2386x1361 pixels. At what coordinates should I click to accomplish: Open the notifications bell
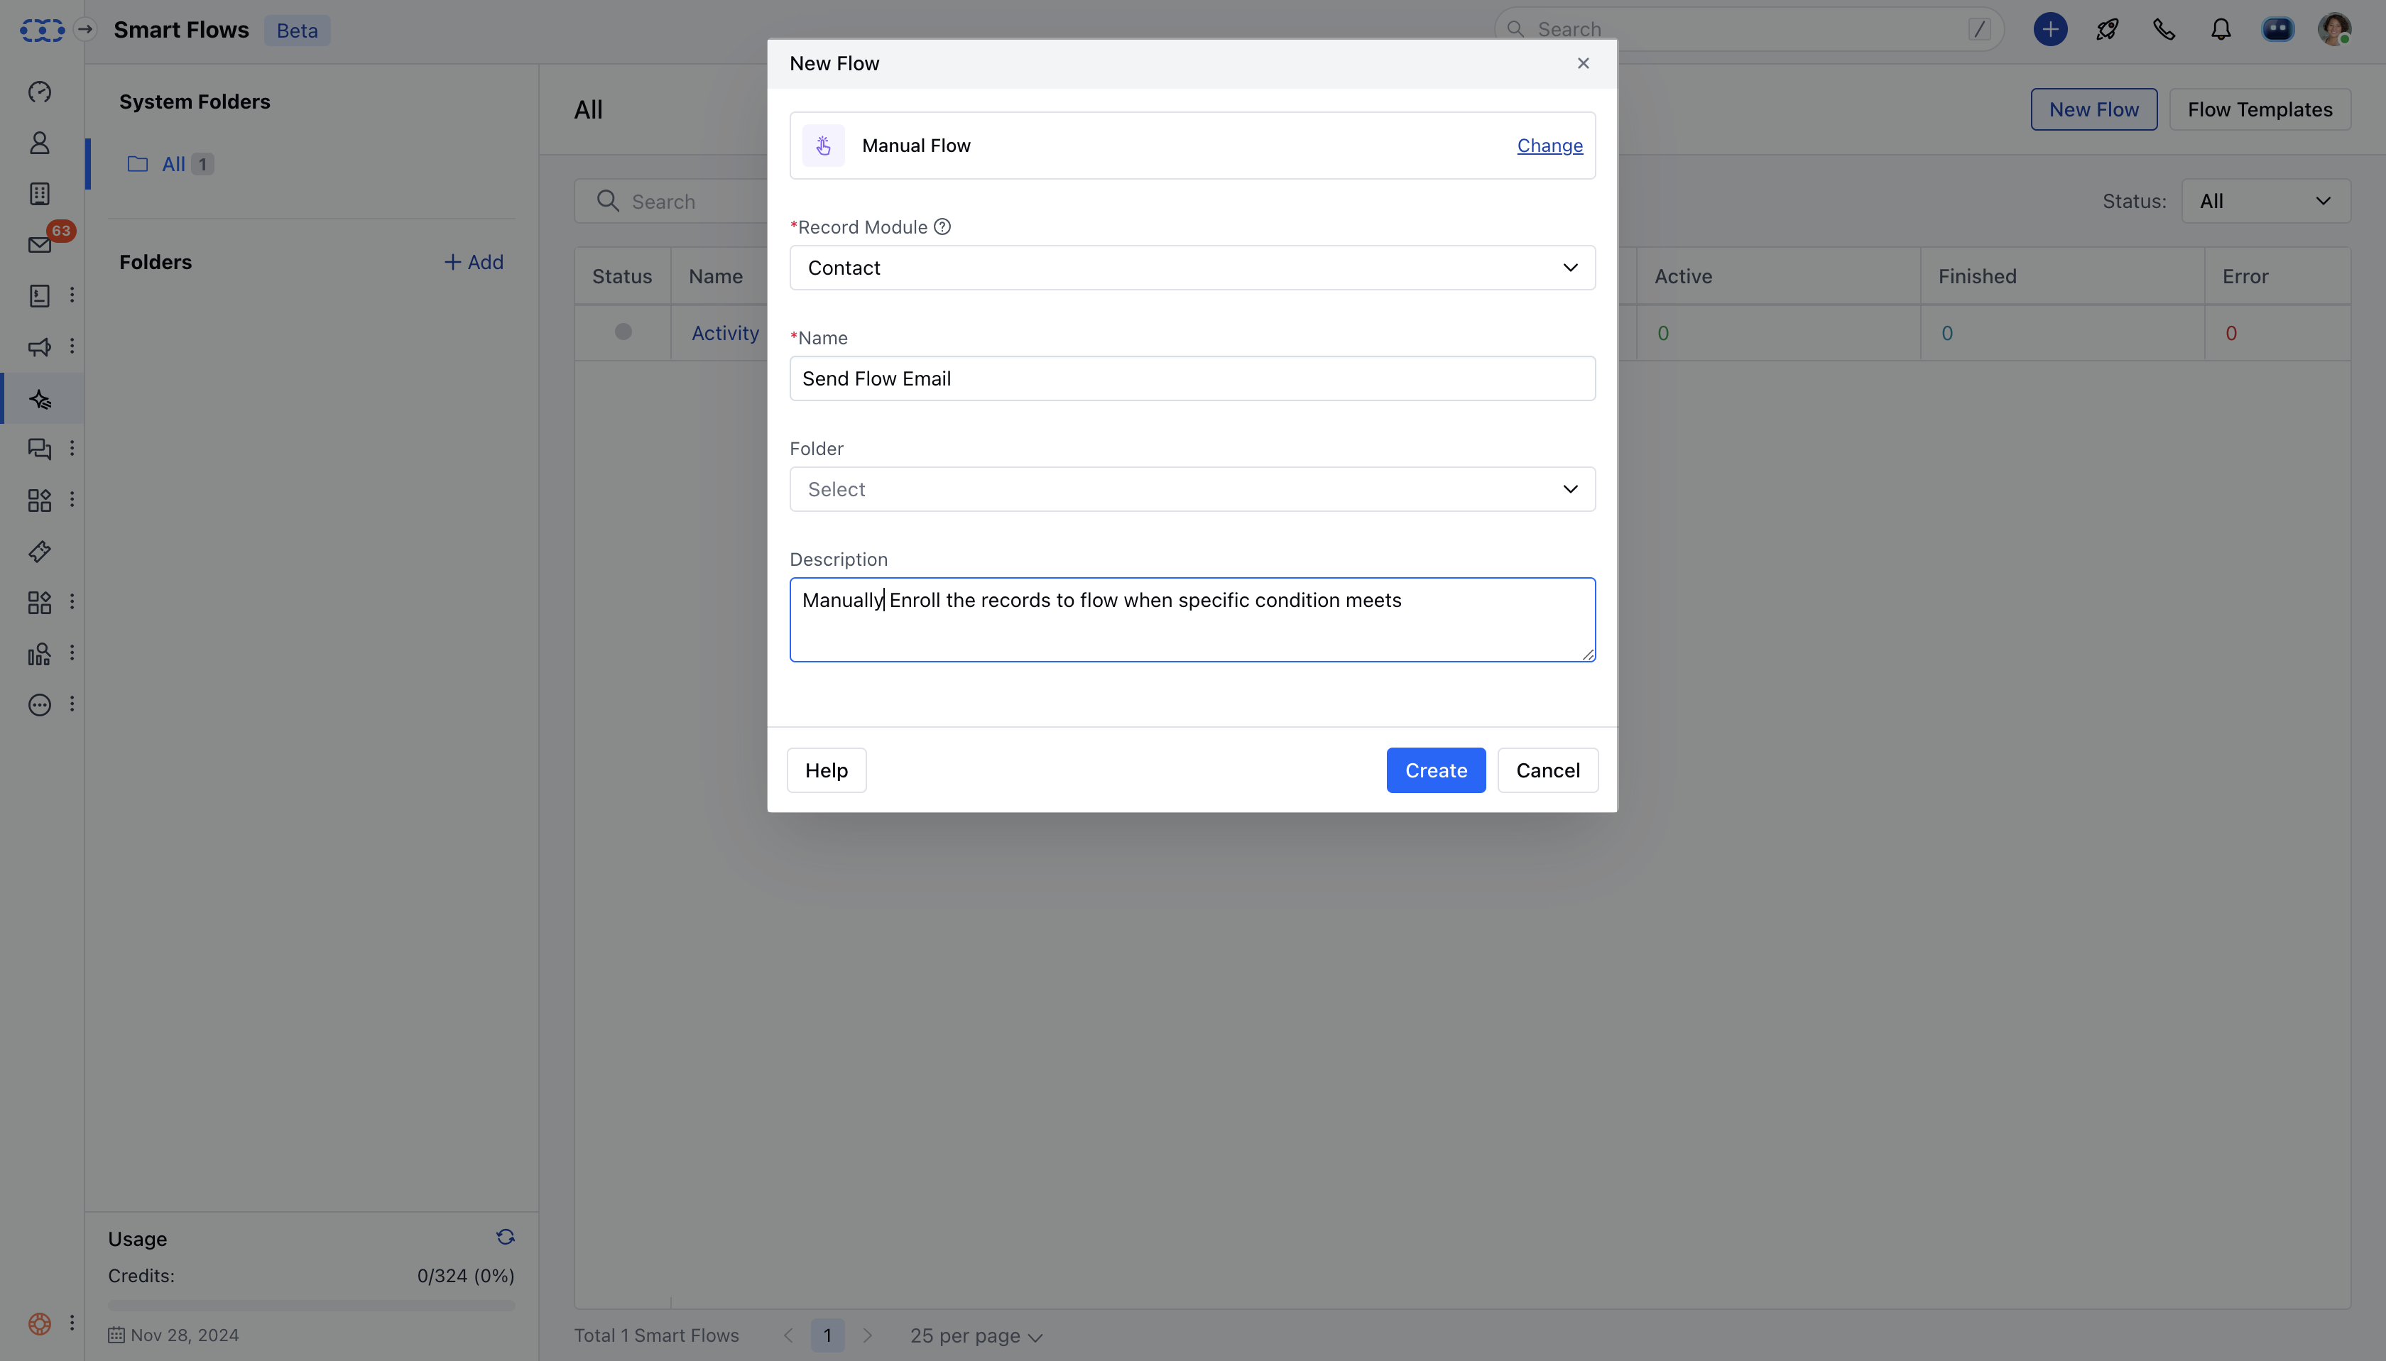[2221, 30]
